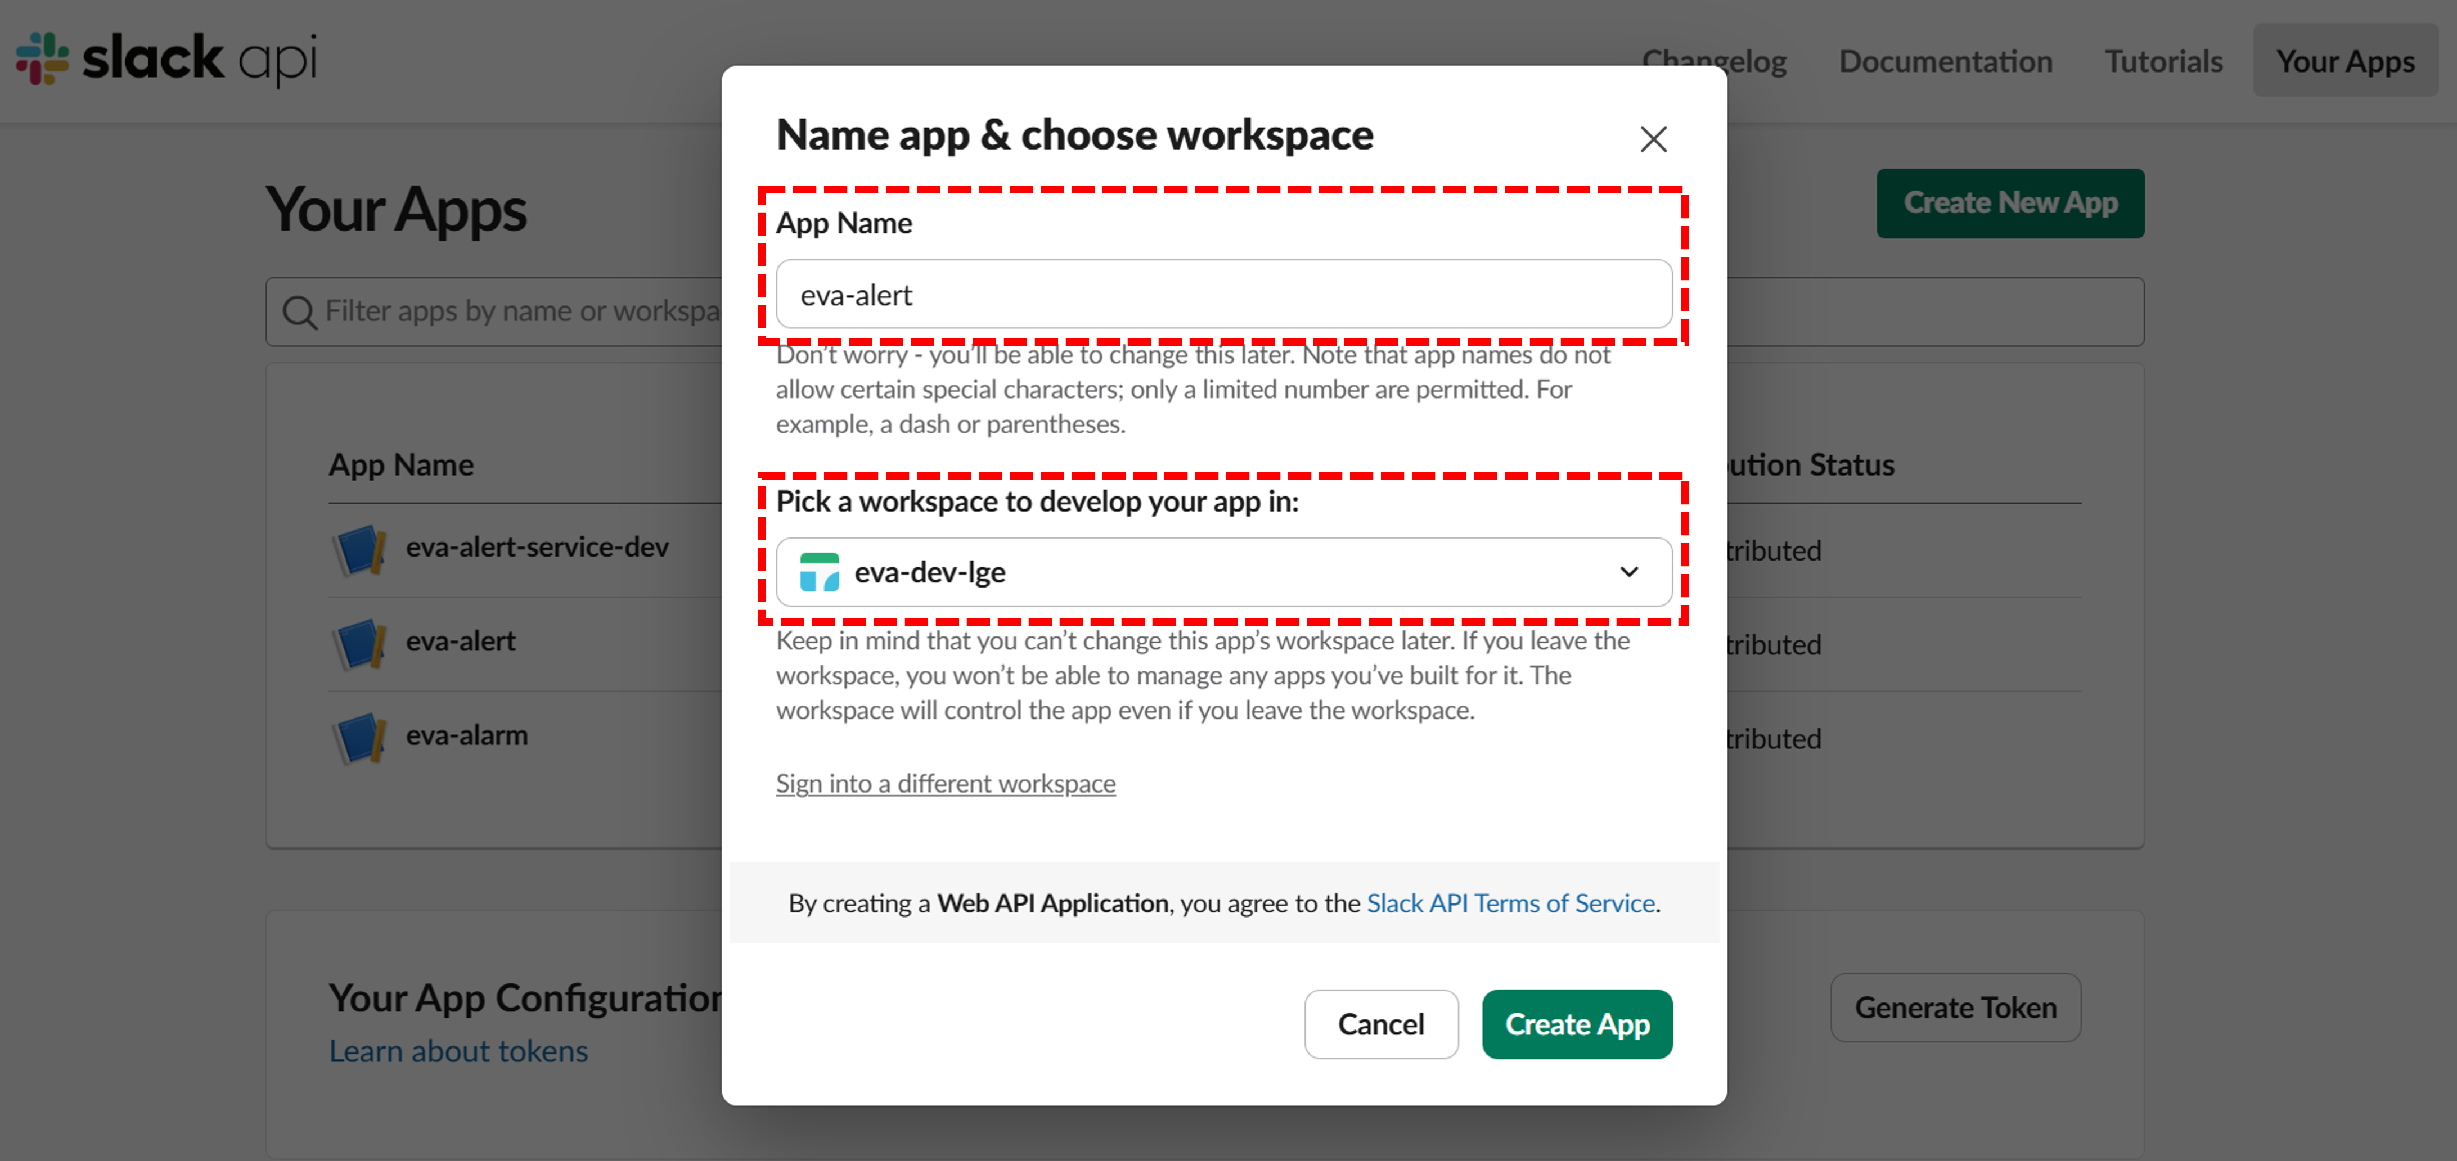Select Your Apps in top navigation
The height and width of the screenshot is (1161, 2457).
2344,61
